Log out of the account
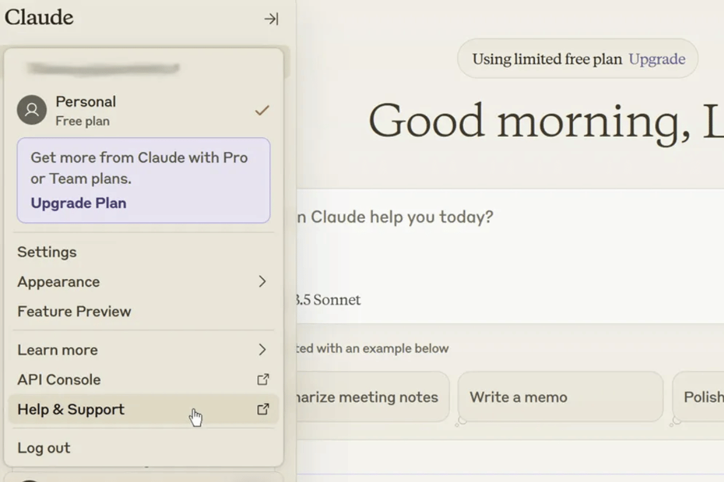 [44, 448]
